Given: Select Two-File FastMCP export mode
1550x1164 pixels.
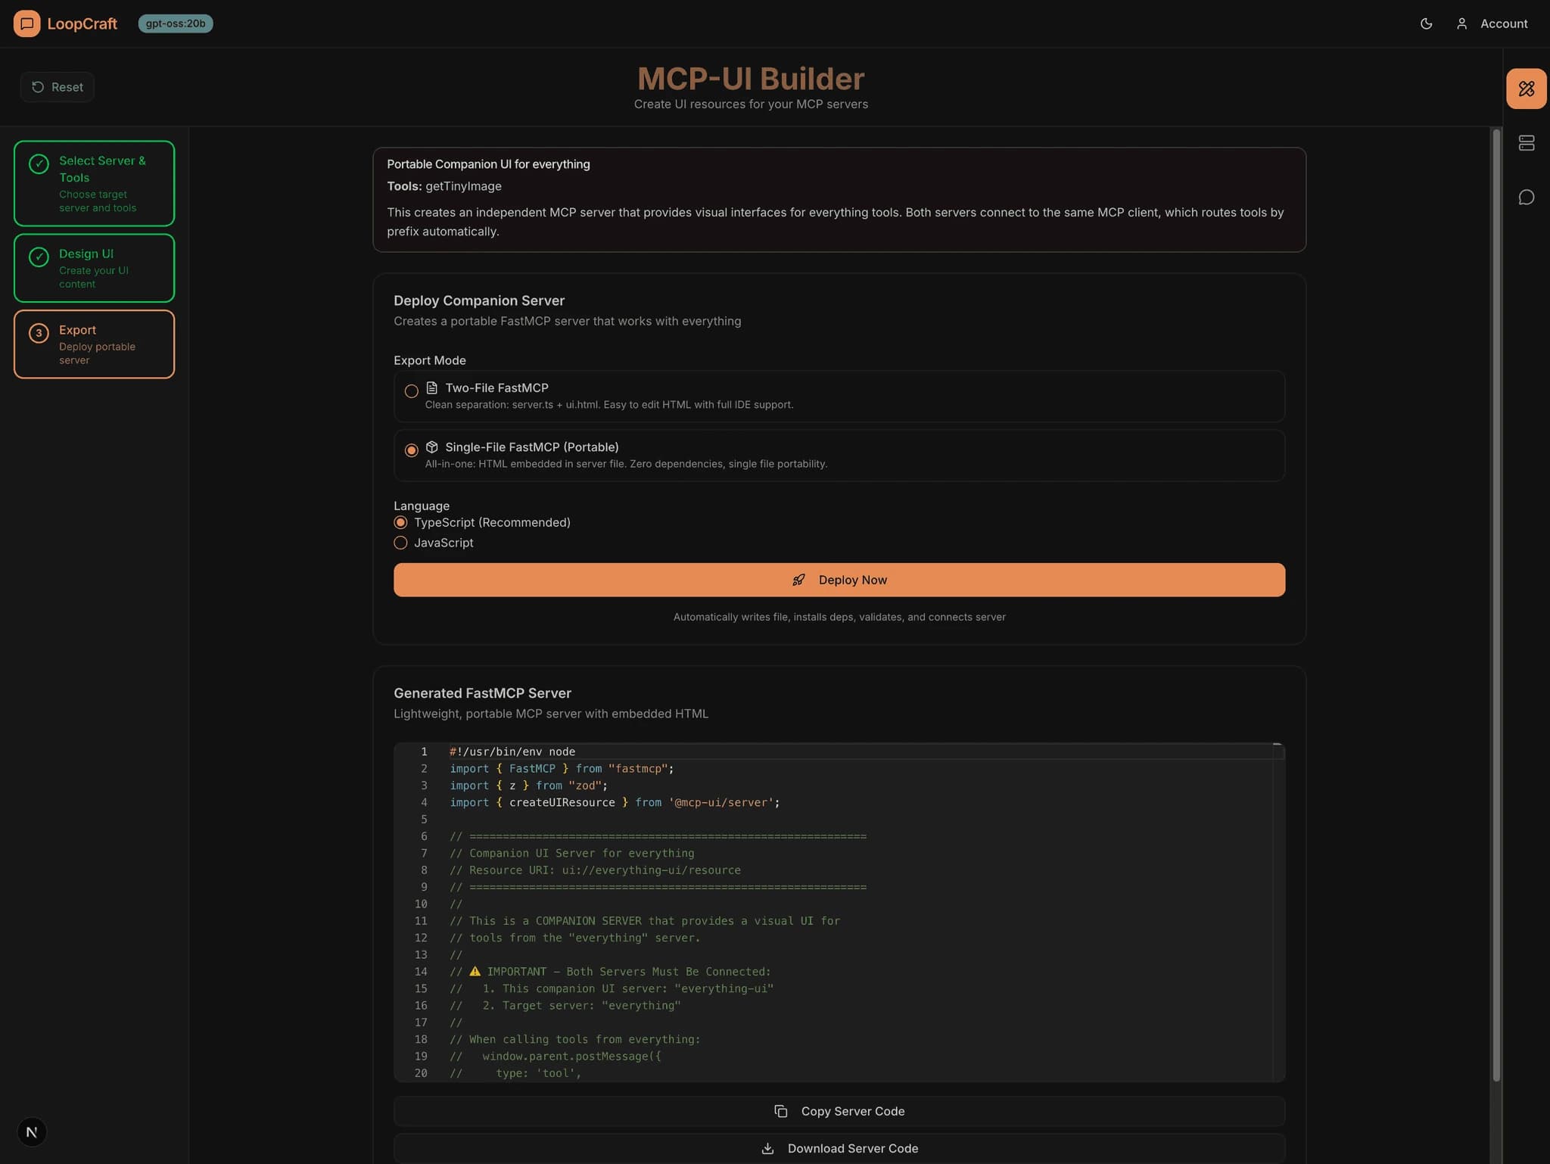Looking at the screenshot, I should coord(839,396).
